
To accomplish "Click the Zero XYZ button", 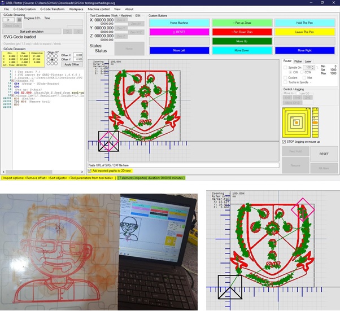I will tap(136, 32).
